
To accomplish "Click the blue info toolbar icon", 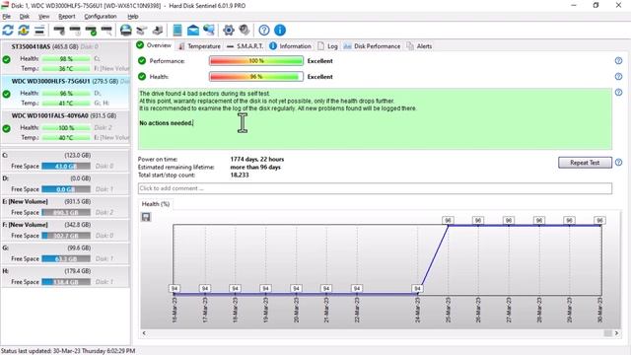I will pos(280,31).
